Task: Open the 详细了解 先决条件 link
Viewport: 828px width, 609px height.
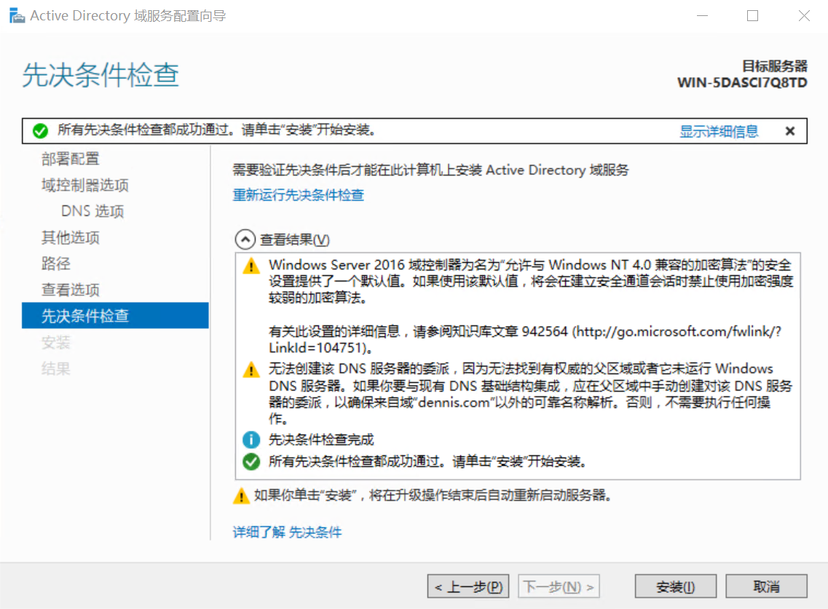Action: pyautogui.click(x=287, y=532)
